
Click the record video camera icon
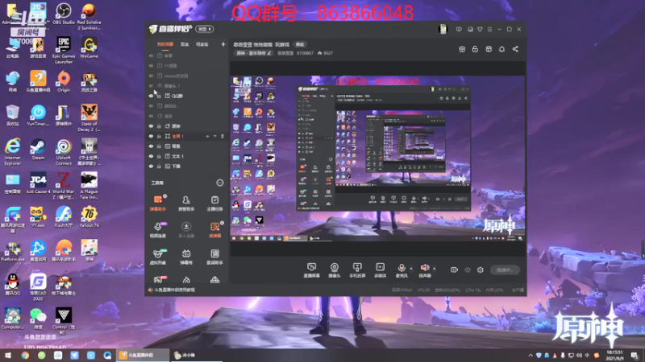pyautogui.click(x=454, y=270)
